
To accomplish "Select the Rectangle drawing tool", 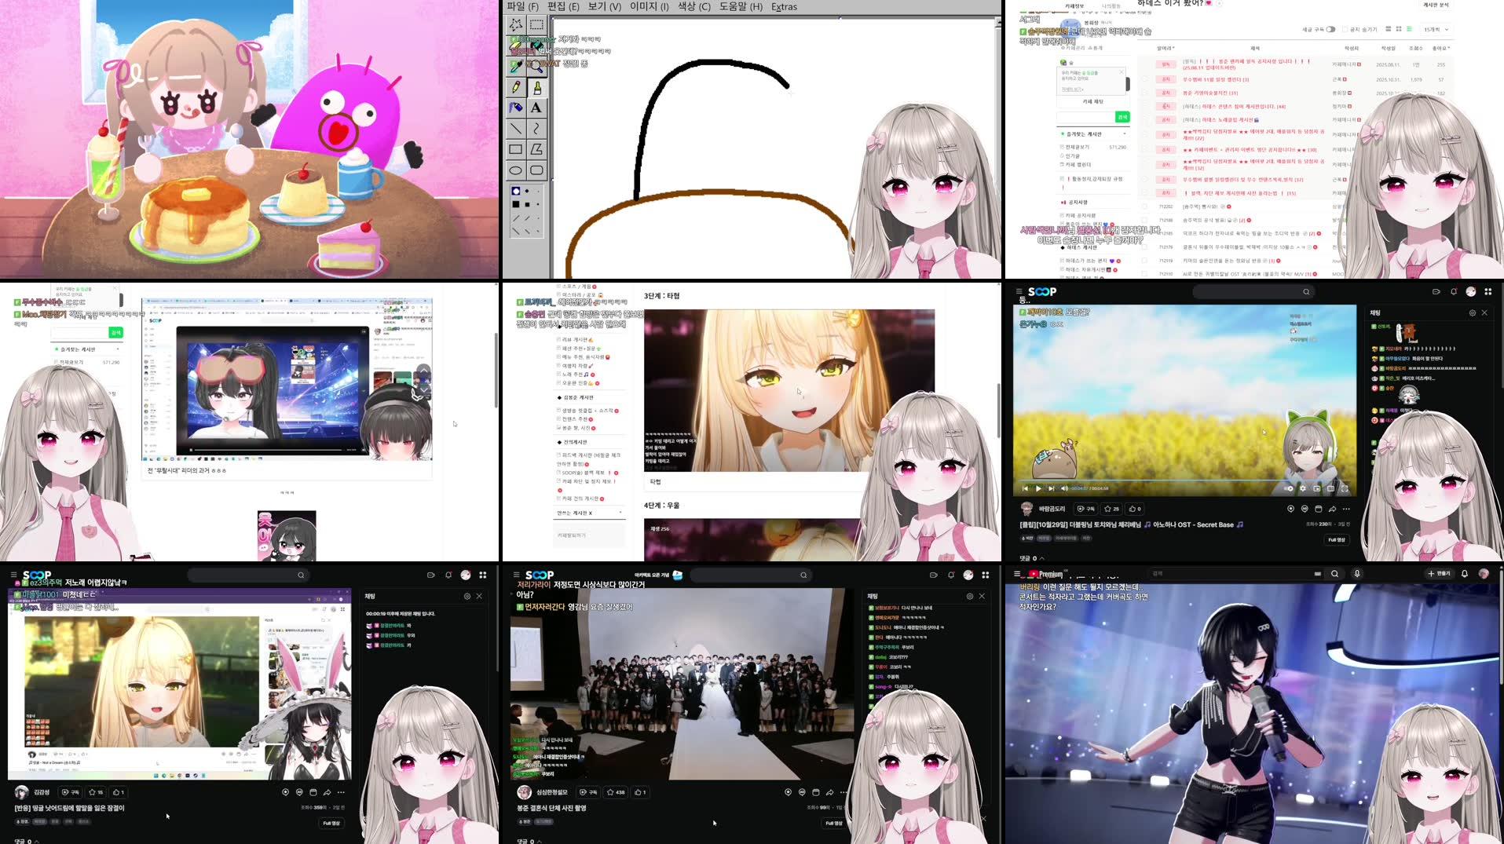I will 514,148.
